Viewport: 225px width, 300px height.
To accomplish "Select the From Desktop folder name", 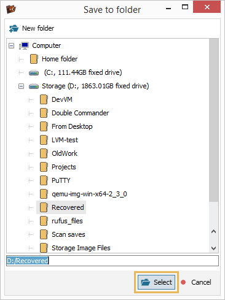I will pos(72,126).
